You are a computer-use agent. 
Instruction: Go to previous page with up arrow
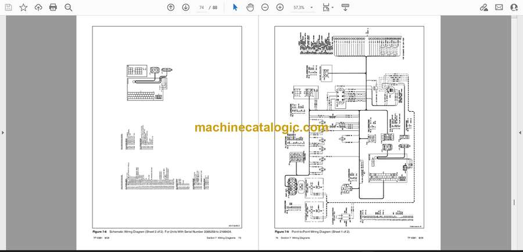(x=171, y=8)
